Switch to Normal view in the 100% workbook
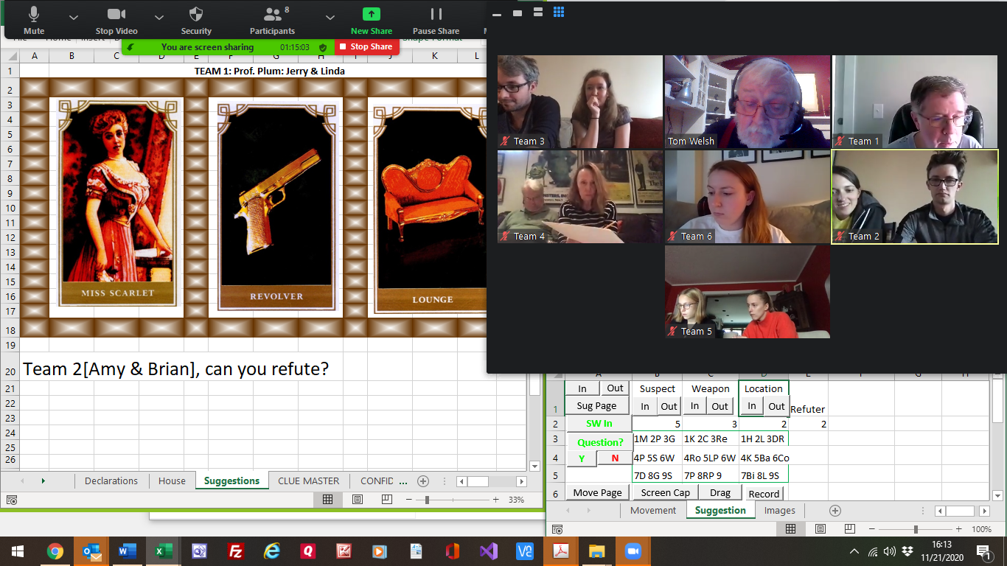1007x566 pixels. pos(790,529)
